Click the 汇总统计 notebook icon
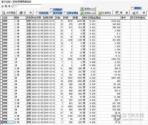The height and width of the screenshot is (125, 148). click(x=100, y=13)
